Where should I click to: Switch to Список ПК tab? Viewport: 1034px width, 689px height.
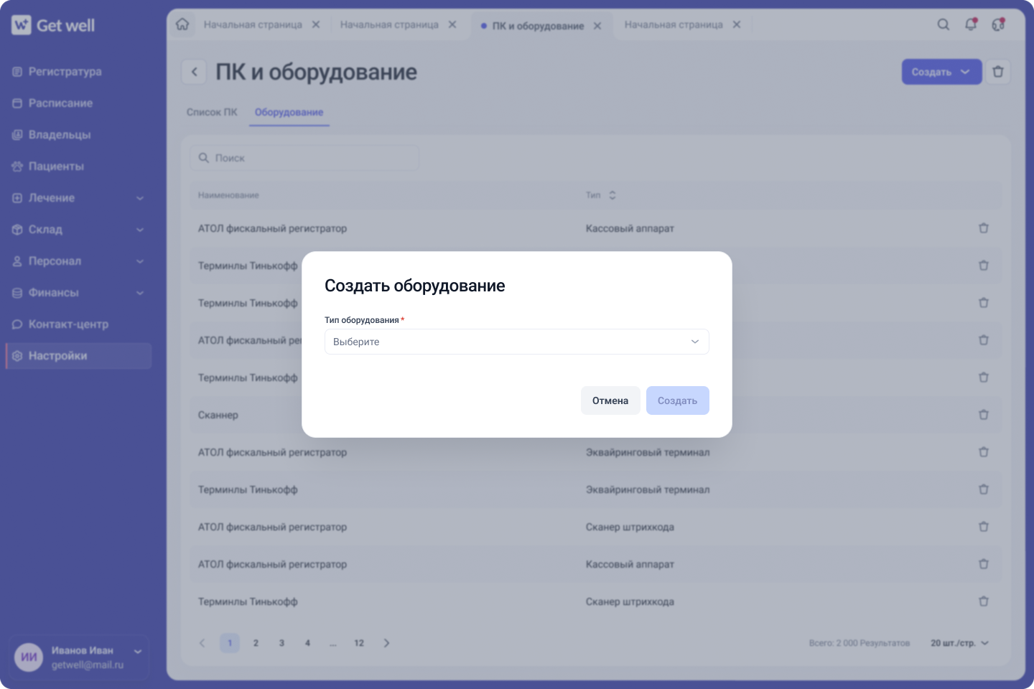point(212,112)
